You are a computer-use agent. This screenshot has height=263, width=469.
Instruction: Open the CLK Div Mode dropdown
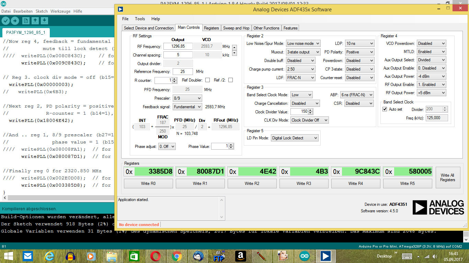(309, 120)
